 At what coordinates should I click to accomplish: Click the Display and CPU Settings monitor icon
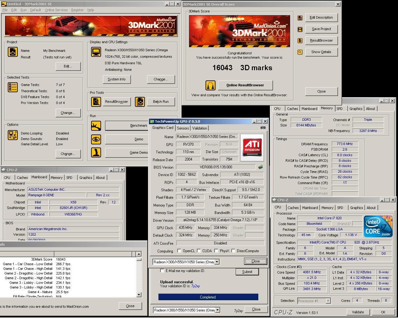[x=96, y=52]
